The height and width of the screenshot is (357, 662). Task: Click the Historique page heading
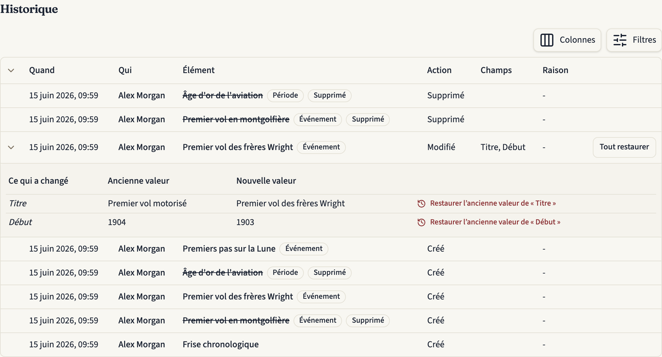(29, 9)
